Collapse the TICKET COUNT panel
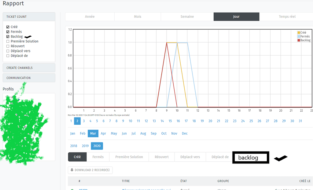This screenshot has height=190, width=313. [x=29, y=16]
